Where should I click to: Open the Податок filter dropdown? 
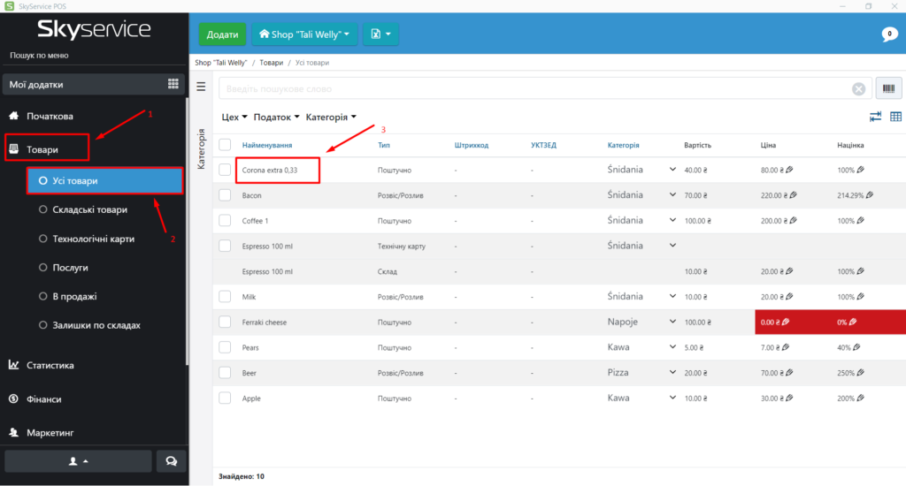coord(276,117)
